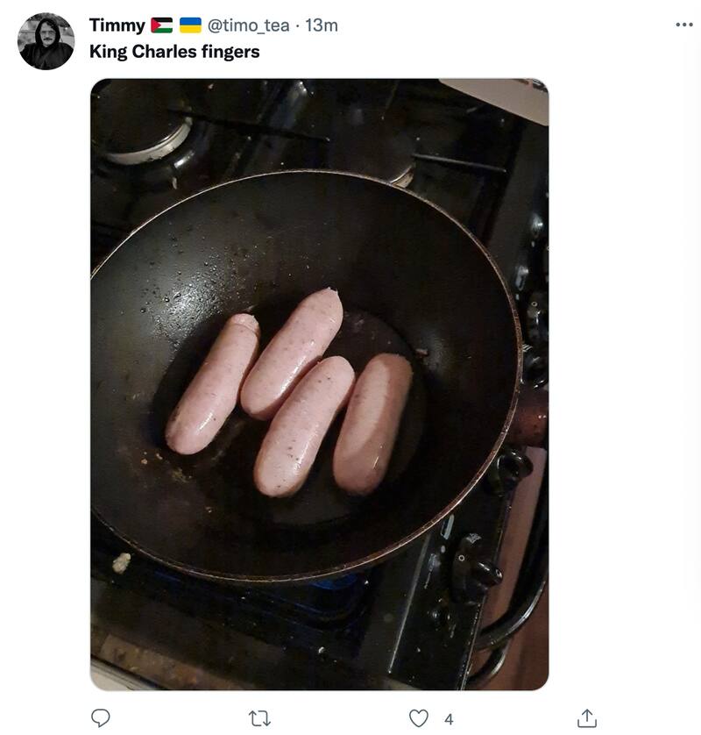Like the tweet with the heart icon

[x=420, y=718]
